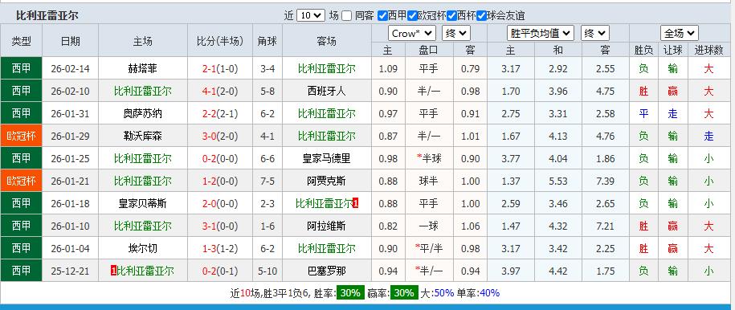The height and width of the screenshot is (310, 735).
Task: Open 皇家贝蒂斯 home team link
Action: pyautogui.click(x=142, y=203)
